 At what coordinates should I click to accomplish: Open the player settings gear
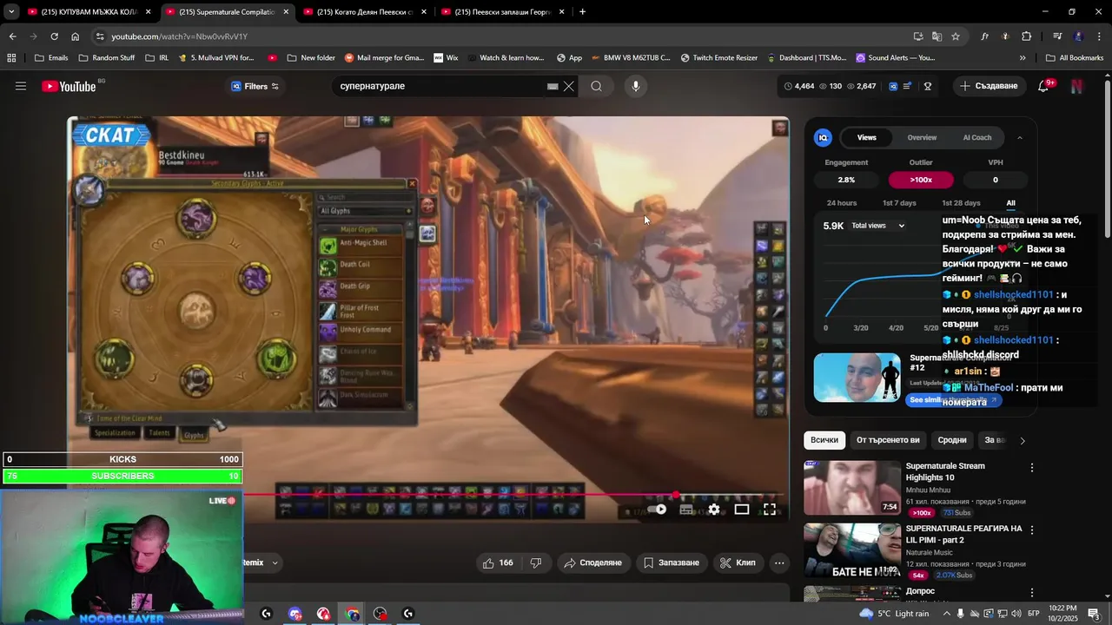(x=714, y=510)
